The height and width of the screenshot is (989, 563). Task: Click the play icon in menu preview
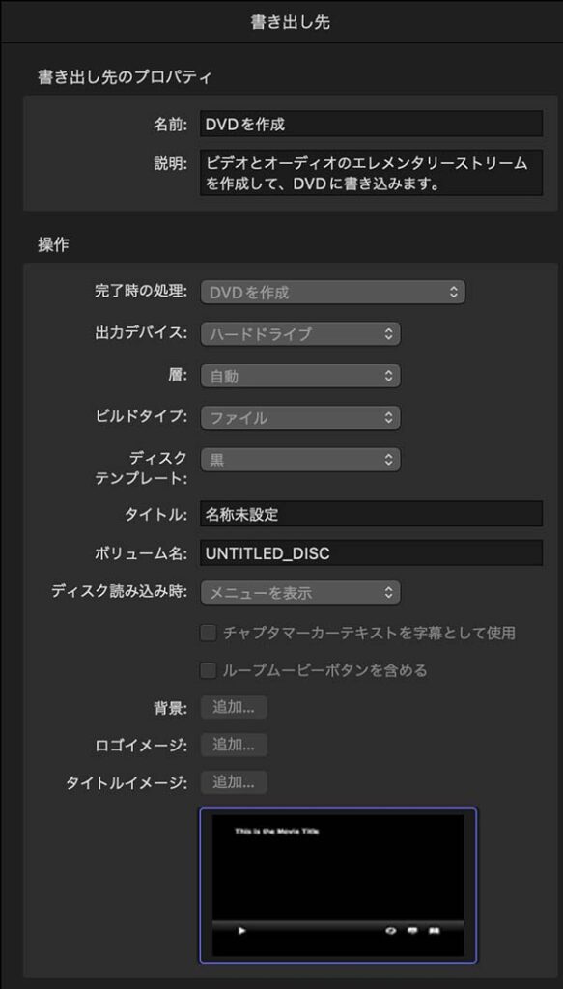click(242, 930)
